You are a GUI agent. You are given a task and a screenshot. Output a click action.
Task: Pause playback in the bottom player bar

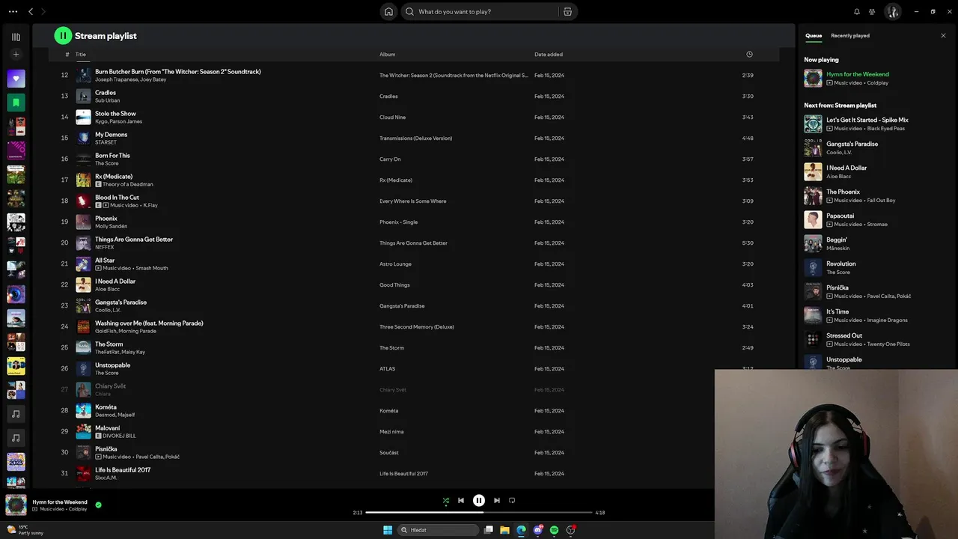pyautogui.click(x=479, y=500)
